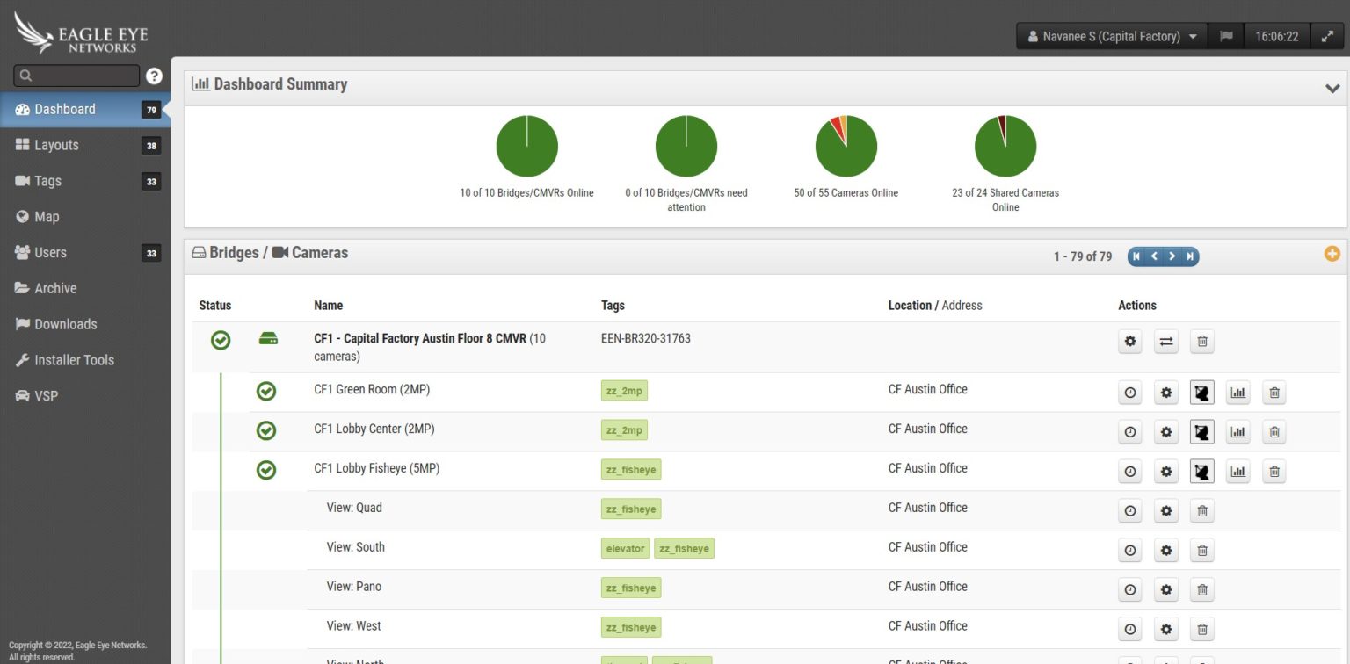This screenshot has width=1350, height=664.
Task: Open camera dashboard stats for CF1 Lobby Fisheye
Action: (x=1237, y=471)
